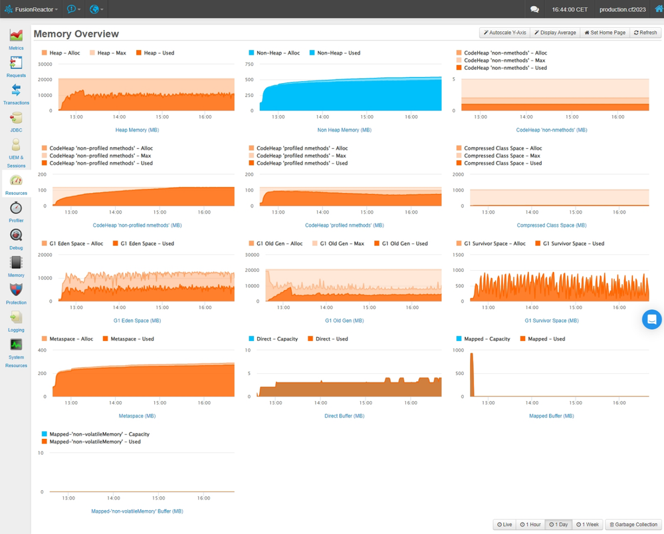
Task: Open the UEM & Sessions icon
Action: pyautogui.click(x=16, y=145)
